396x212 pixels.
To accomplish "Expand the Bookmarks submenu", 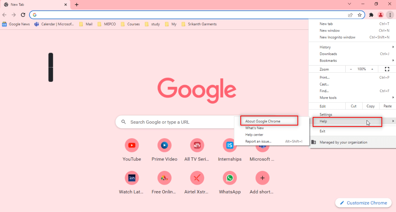I will click(x=352, y=61).
